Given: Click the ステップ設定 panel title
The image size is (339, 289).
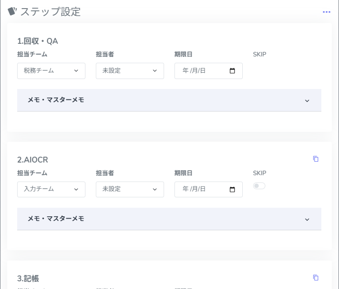Looking at the screenshot, I should pyautogui.click(x=50, y=12).
